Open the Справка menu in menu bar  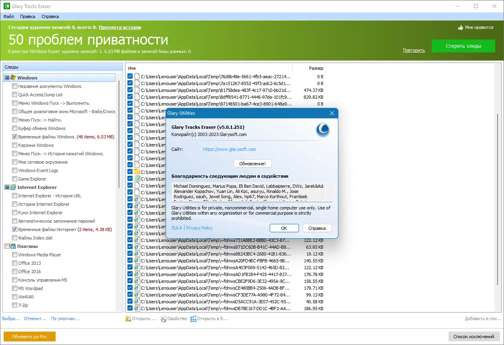point(50,16)
